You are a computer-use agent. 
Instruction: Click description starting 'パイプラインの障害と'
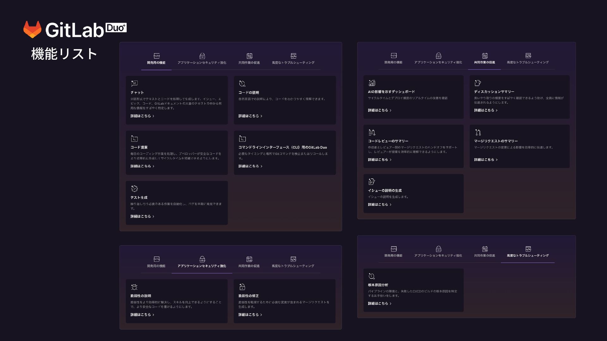click(413, 294)
